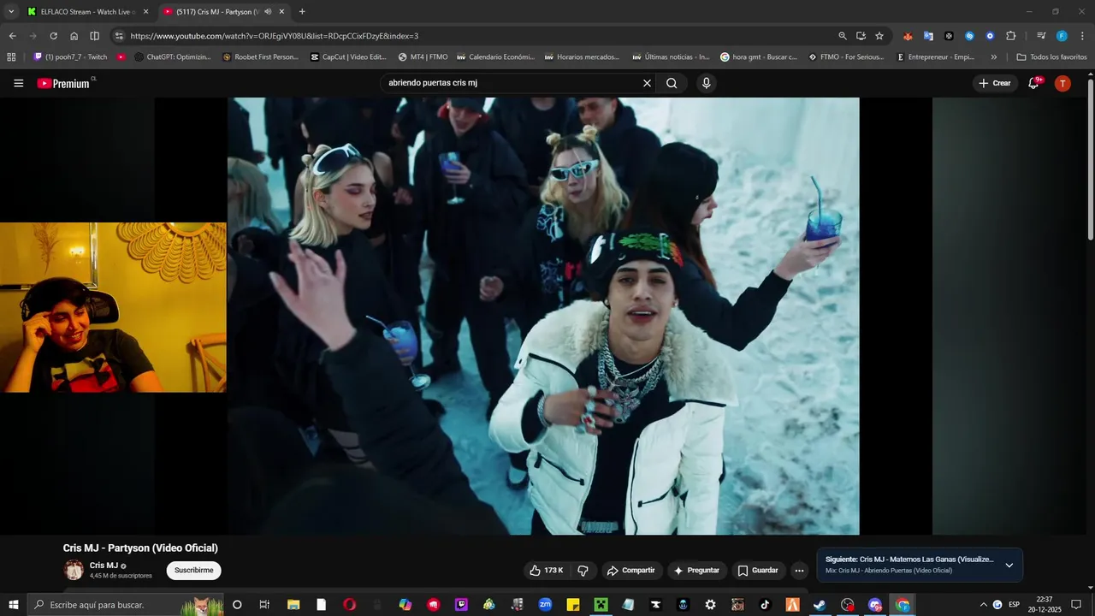Viewport: 1095px width, 616px height.
Task: Open the MT4 | FTMO bookmark
Action: pyautogui.click(x=423, y=57)
